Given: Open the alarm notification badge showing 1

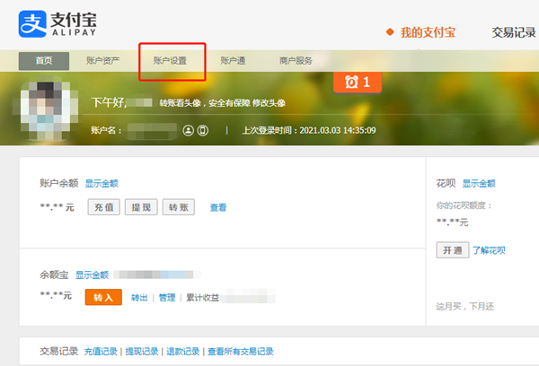Looking at the screenshot, I should tap(358, 82).
